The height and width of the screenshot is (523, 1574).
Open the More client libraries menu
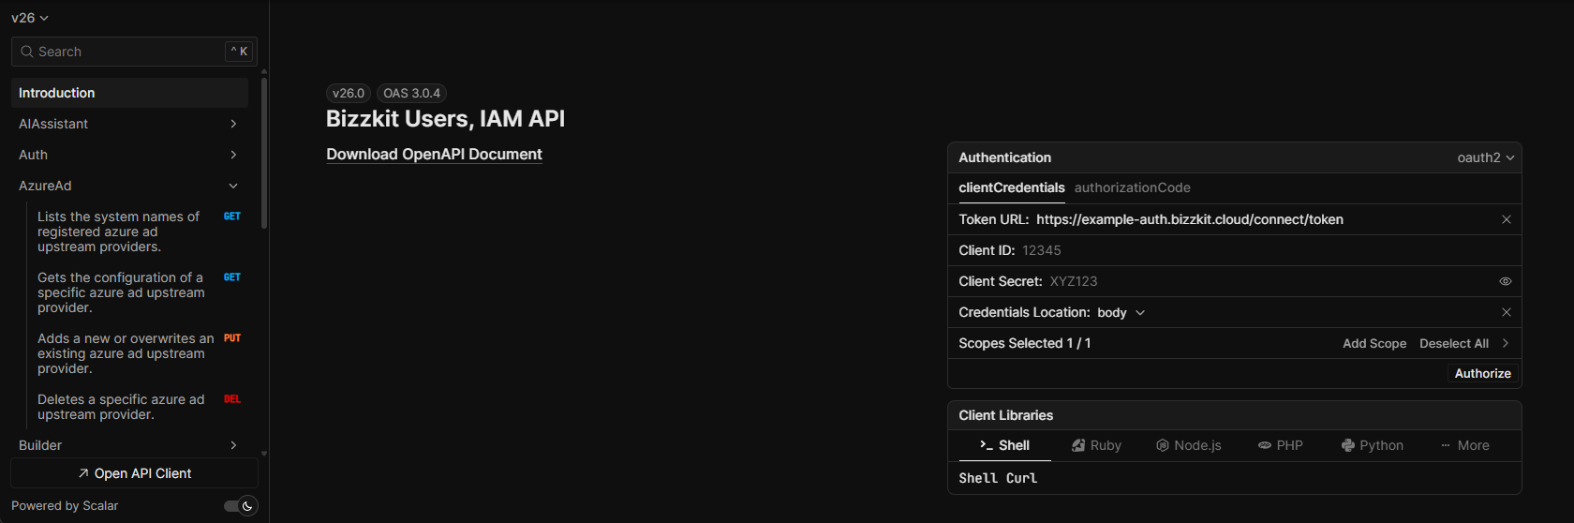[1465, 445]
